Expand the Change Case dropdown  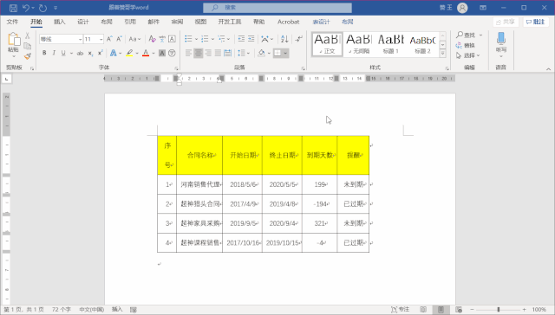pyautogui.click(x=140, y=39)
